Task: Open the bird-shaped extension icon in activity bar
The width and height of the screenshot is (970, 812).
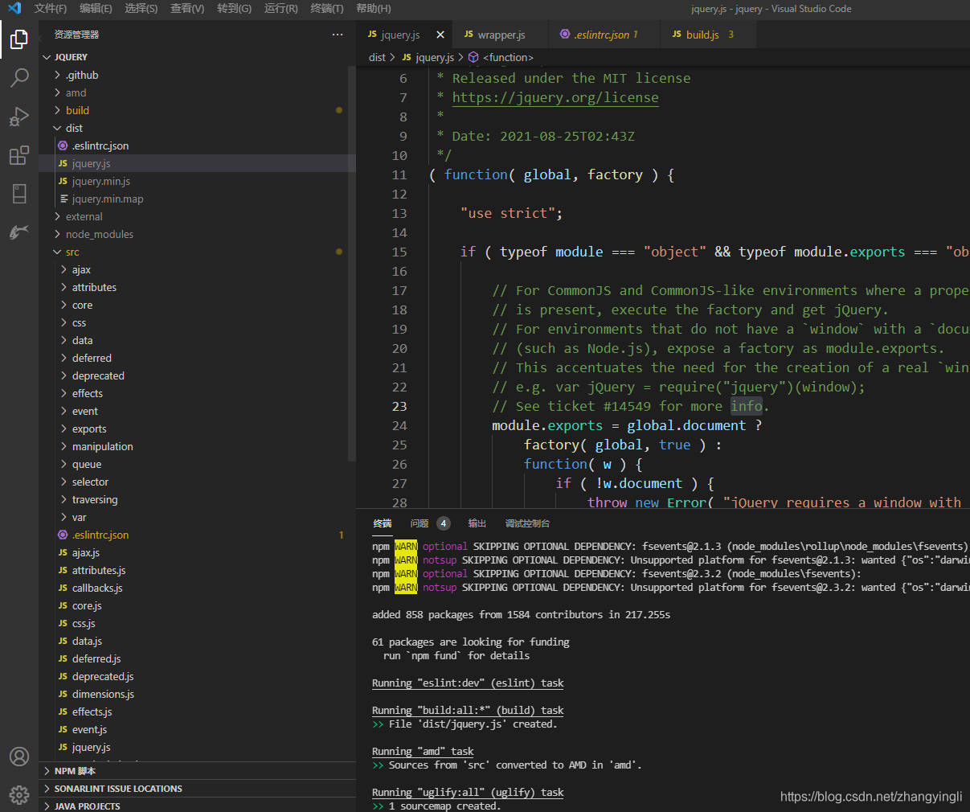Action: click(19, 232)
